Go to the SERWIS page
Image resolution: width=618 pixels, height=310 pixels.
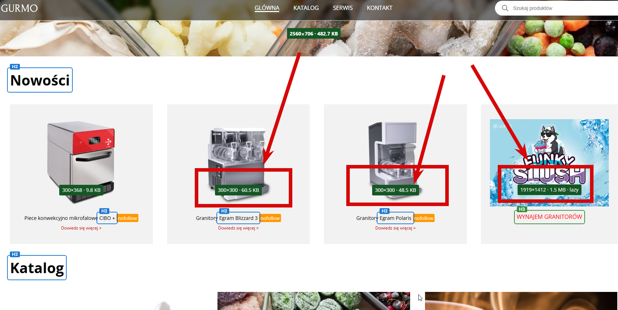343,8
